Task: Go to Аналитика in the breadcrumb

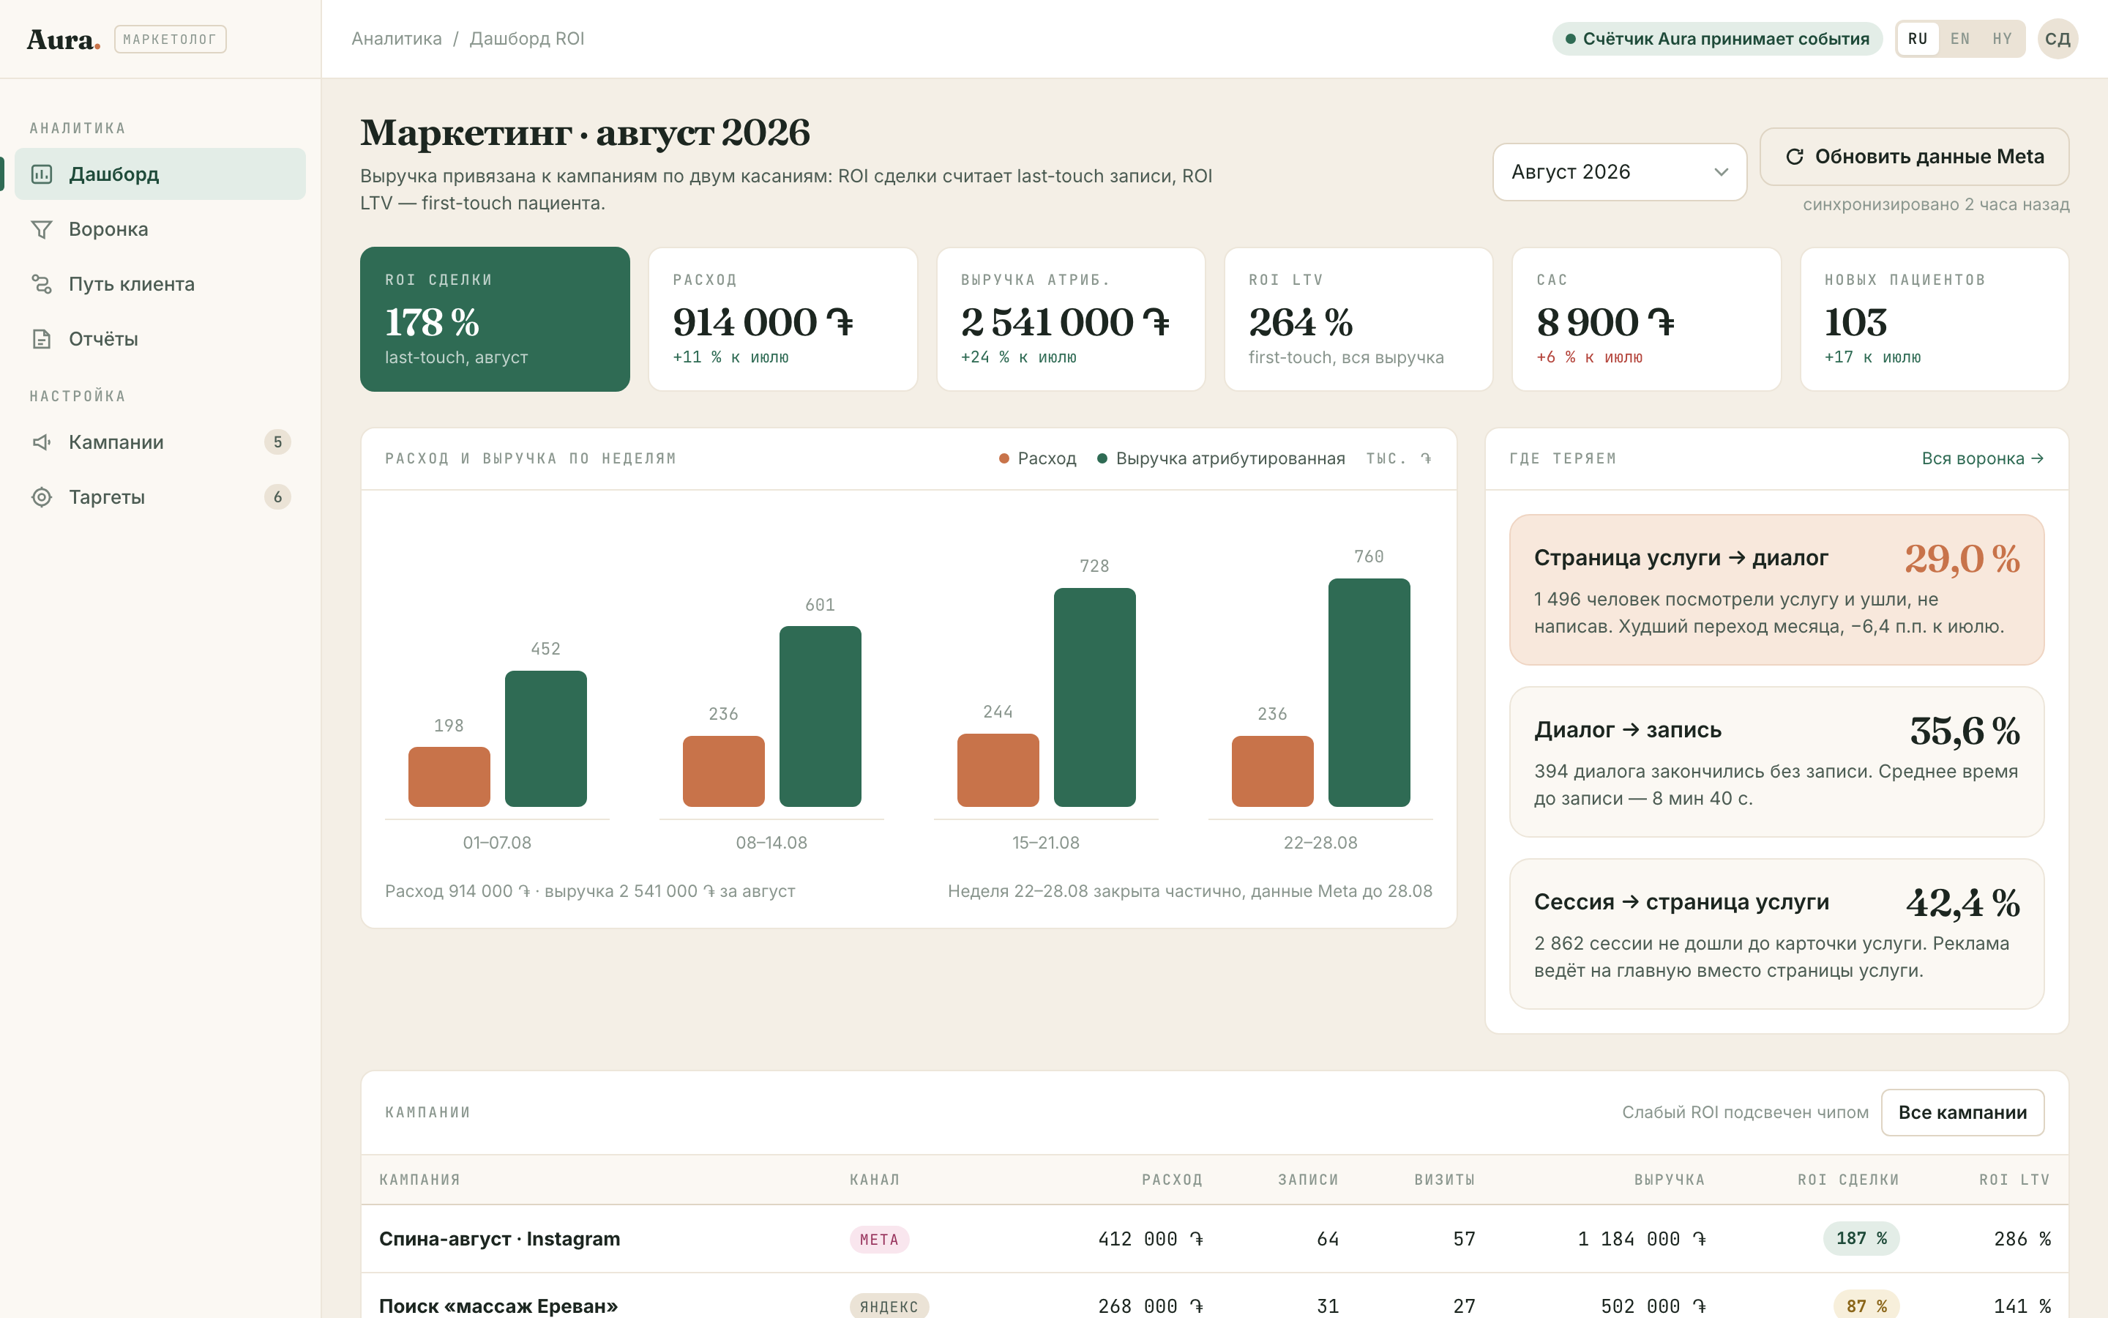Action: coord(396,40)
